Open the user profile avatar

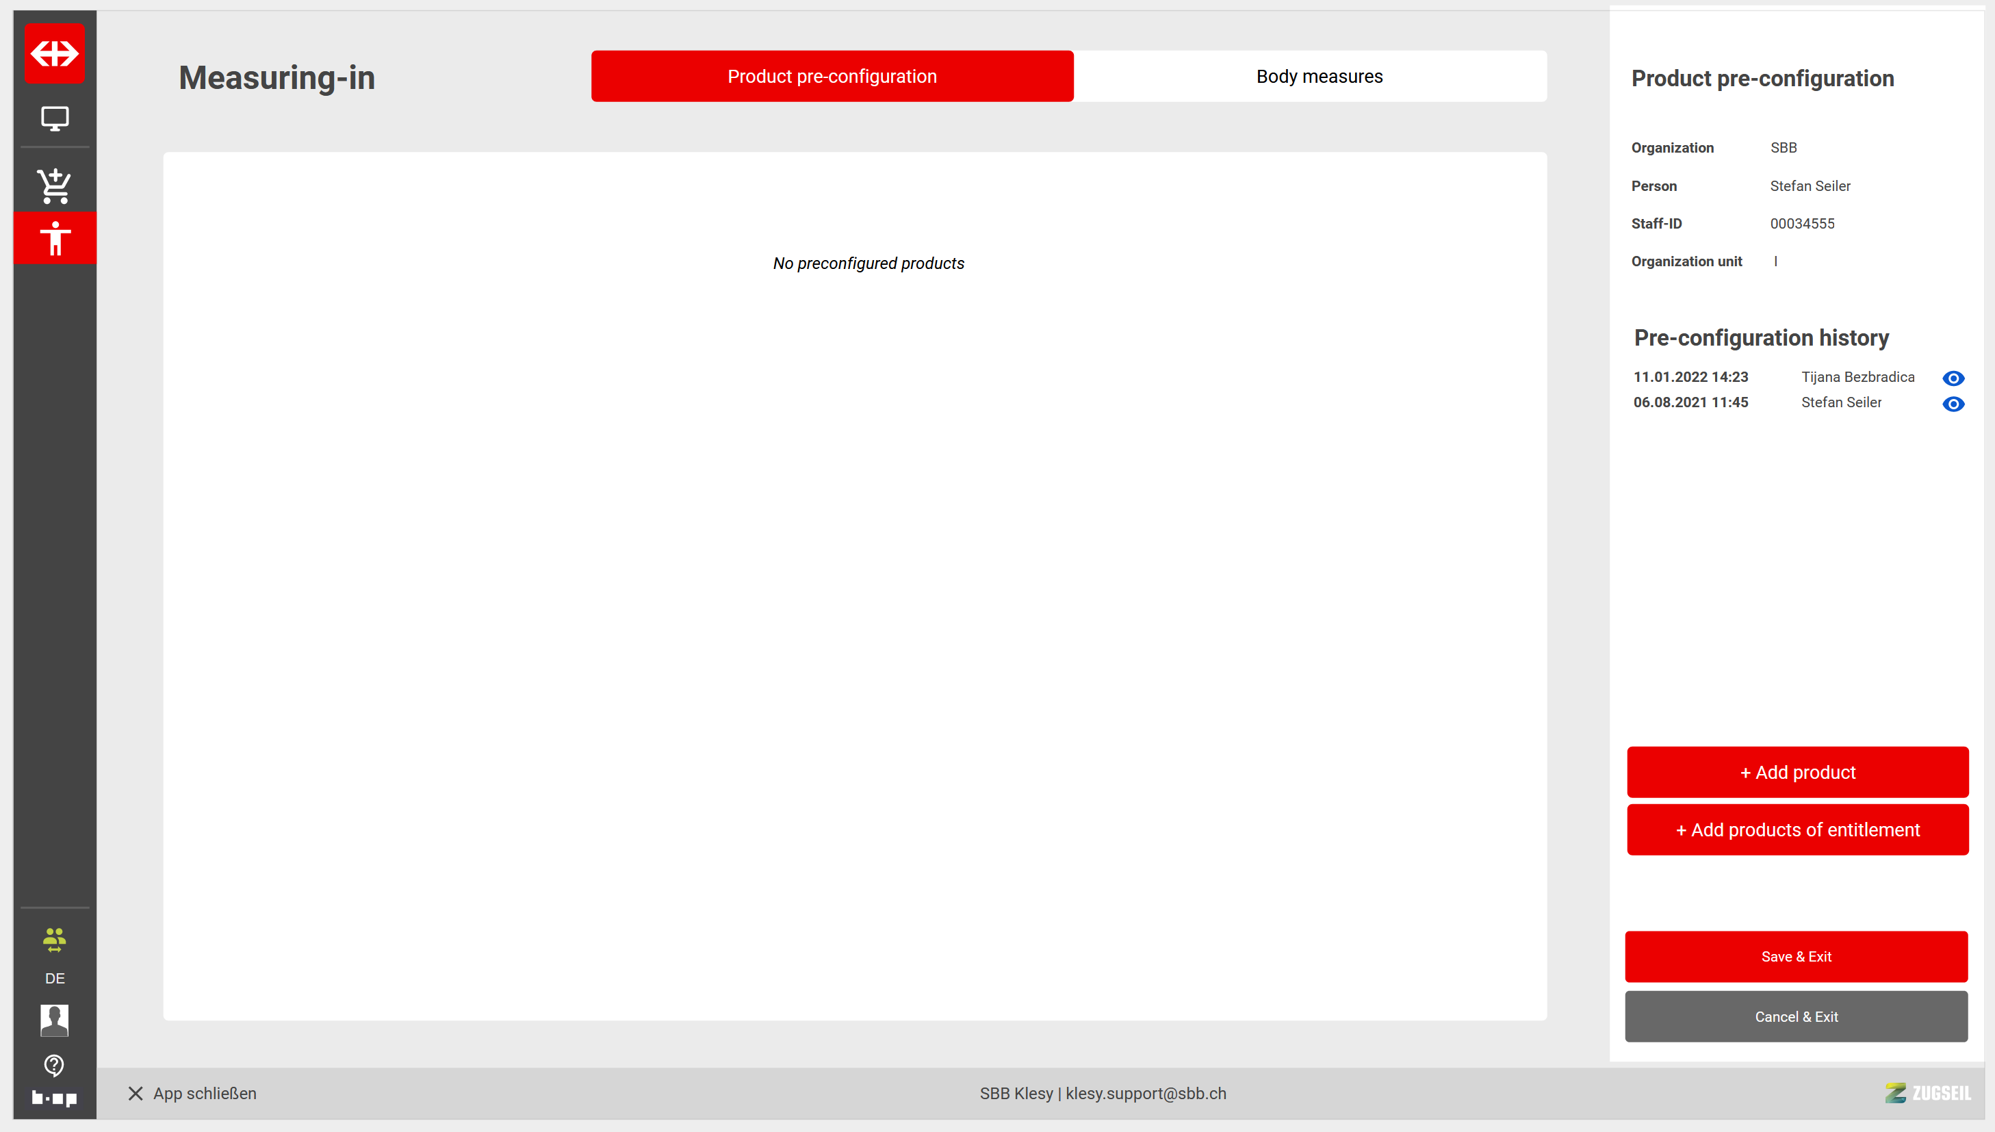55,1019
